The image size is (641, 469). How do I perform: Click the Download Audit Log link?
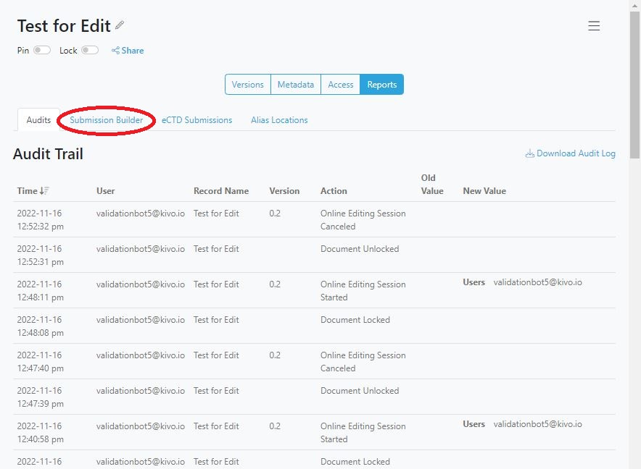(576, 153)
